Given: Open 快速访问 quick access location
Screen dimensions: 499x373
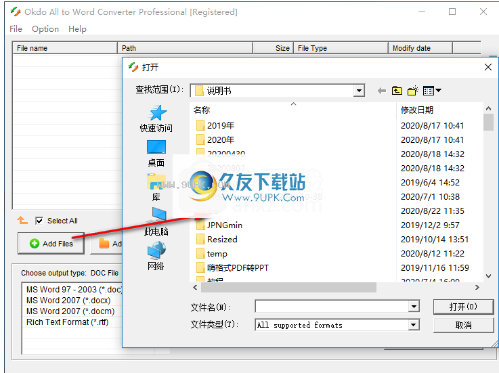Looking at the screenshot, I should [156, 118].
